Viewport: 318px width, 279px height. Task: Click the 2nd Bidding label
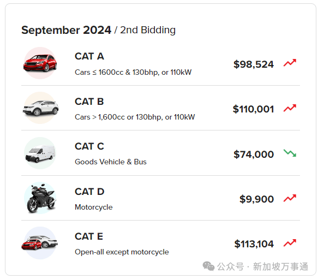148,30
